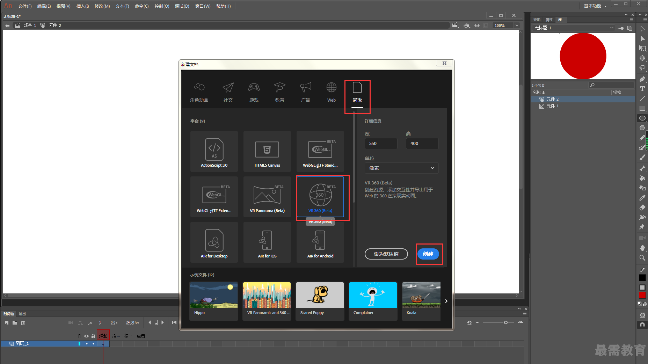Choose the AIR for Android platform
648x364 pixels.
[x=320, y=242]
